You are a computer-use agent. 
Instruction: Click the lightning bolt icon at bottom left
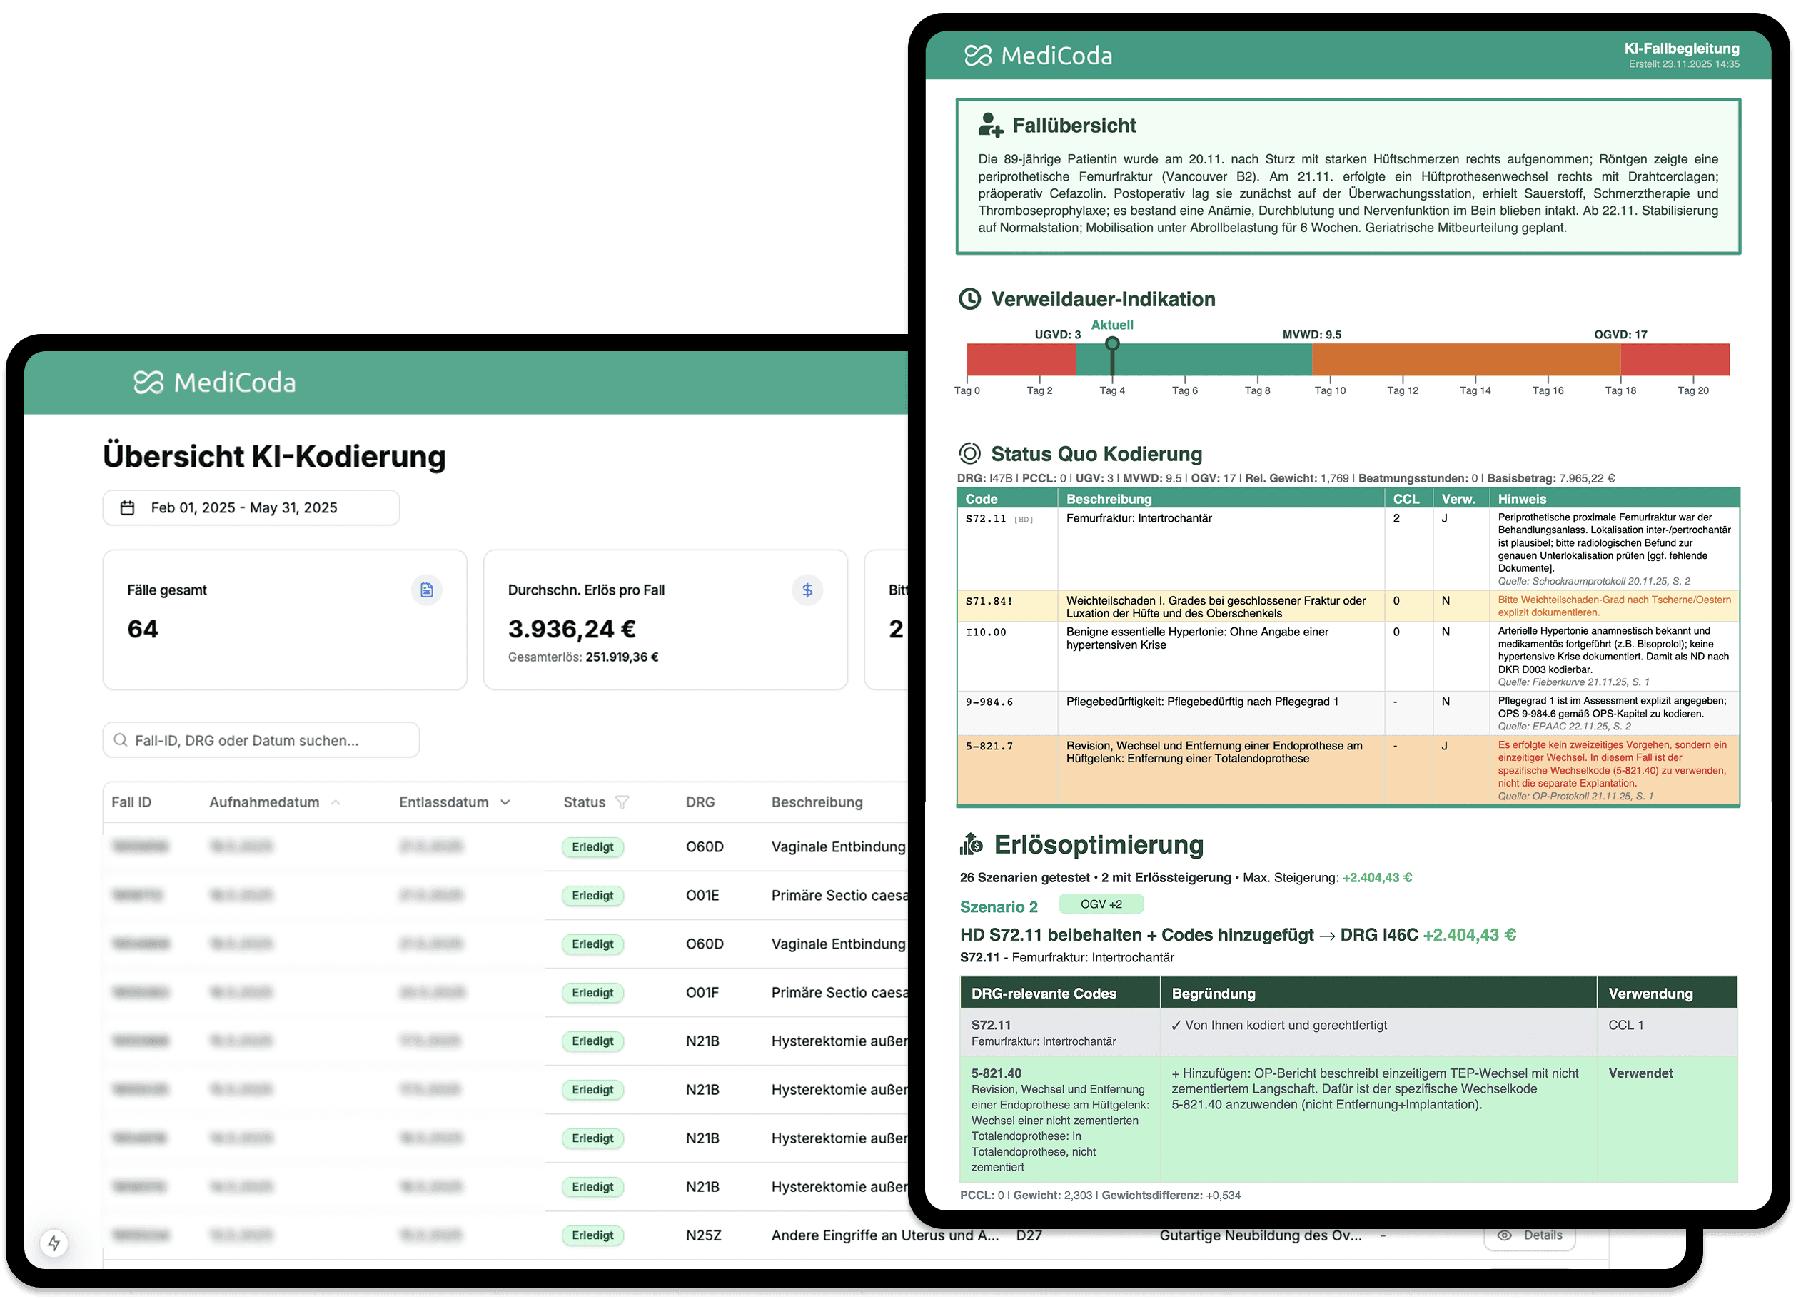tap(54, 1243)
